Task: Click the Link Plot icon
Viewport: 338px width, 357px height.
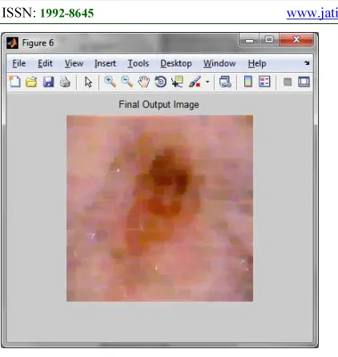Action: pyautogui.click(x=225, y=82)
